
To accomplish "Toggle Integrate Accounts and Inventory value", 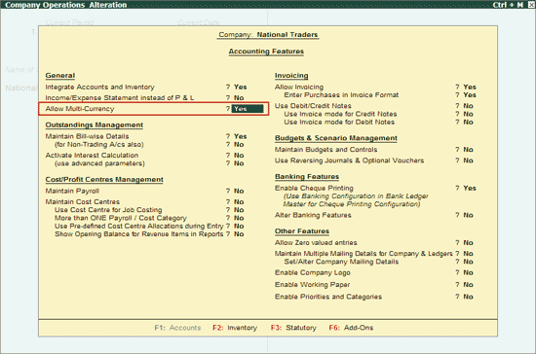I will [241, 87].
